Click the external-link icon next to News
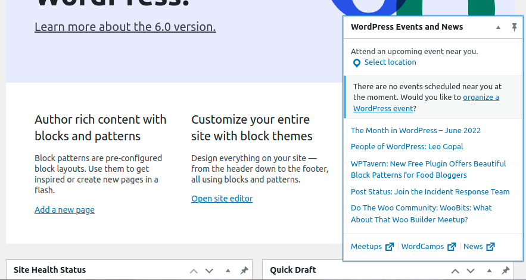This screenshot has height=280, width=526. pyautogui.click(x=491, y=247)
